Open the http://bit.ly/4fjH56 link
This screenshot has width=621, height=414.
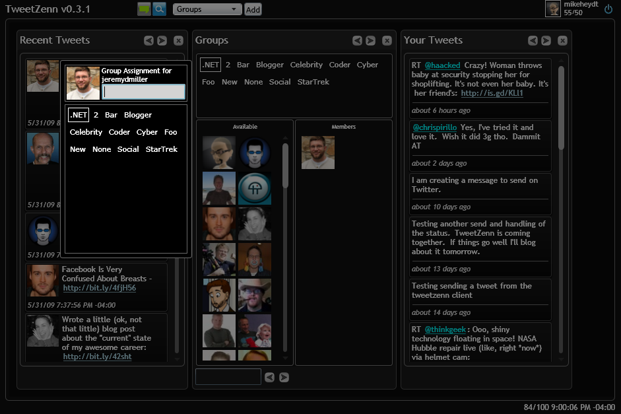[x=100, y=288]
